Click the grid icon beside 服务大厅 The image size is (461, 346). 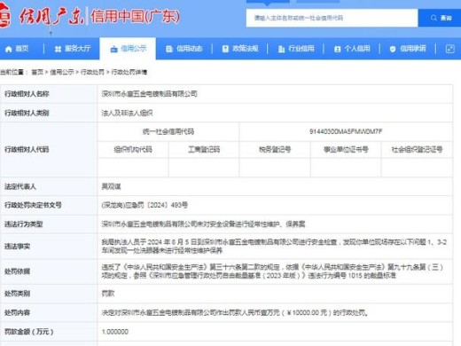[58, 49]
